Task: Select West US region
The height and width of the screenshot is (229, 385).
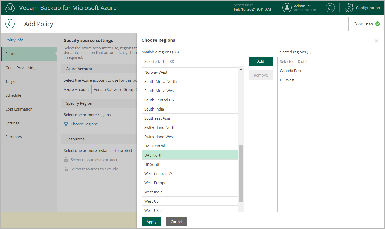Action: click(190, 201)
